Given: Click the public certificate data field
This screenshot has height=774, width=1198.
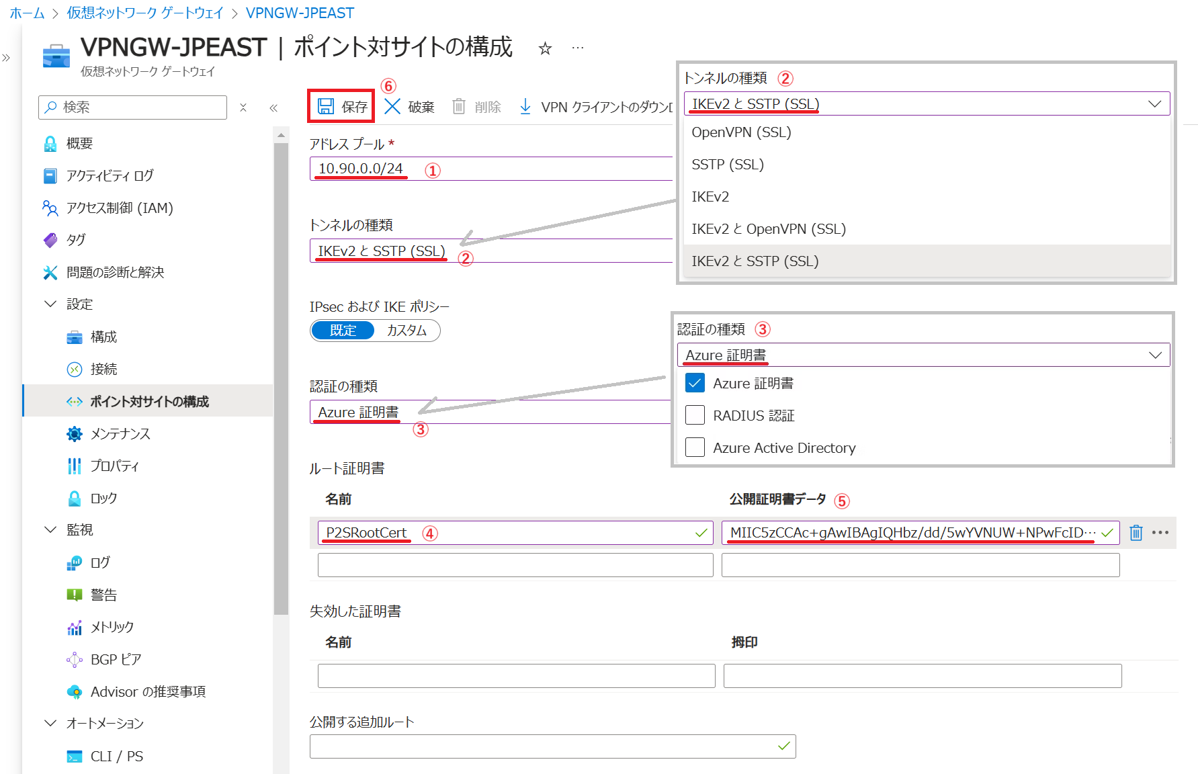Looking at the screenshot, I should coord(921,533).
